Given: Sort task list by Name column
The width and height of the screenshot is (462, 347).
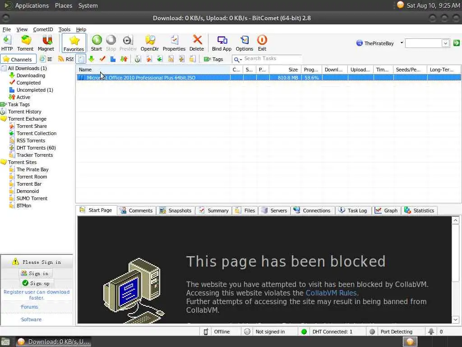Looking at the screenshot, I should pos(153,70).
